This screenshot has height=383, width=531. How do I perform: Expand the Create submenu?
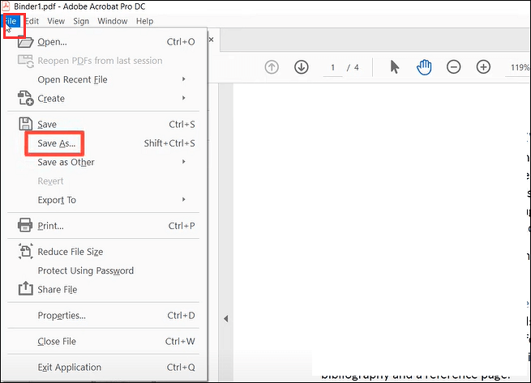(51, 99)
